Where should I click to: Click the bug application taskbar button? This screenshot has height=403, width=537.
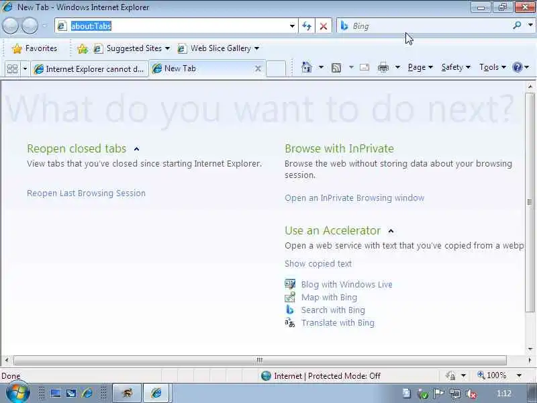127,393
